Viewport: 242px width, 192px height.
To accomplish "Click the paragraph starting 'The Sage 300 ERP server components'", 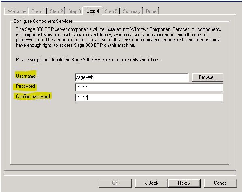I will click(x=119, y=37).
